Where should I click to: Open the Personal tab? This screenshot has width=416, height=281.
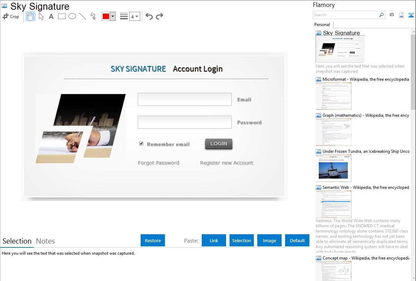[322, 25]
